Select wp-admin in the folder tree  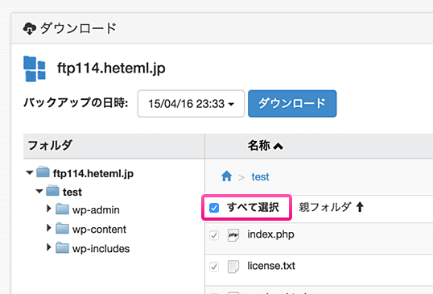pos(96,210)
